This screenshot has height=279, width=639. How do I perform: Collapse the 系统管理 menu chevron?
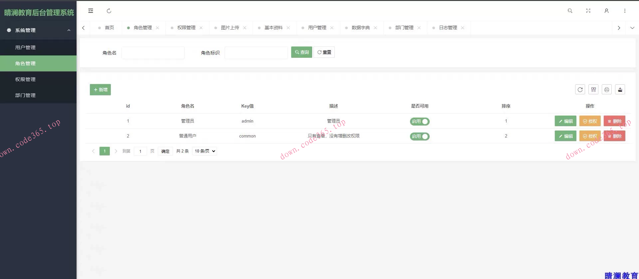[x=69, y=30]
